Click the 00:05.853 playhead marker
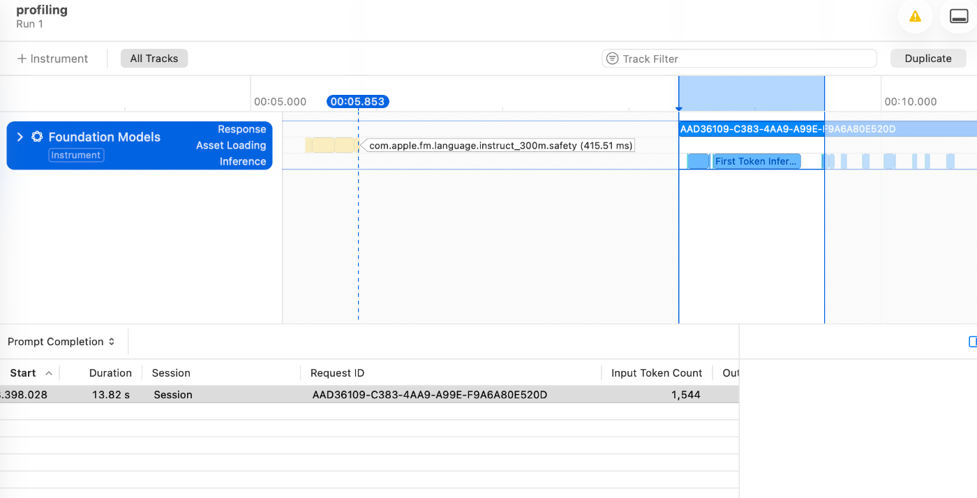This screenshot has width=977, height=498. click(357, 101)
